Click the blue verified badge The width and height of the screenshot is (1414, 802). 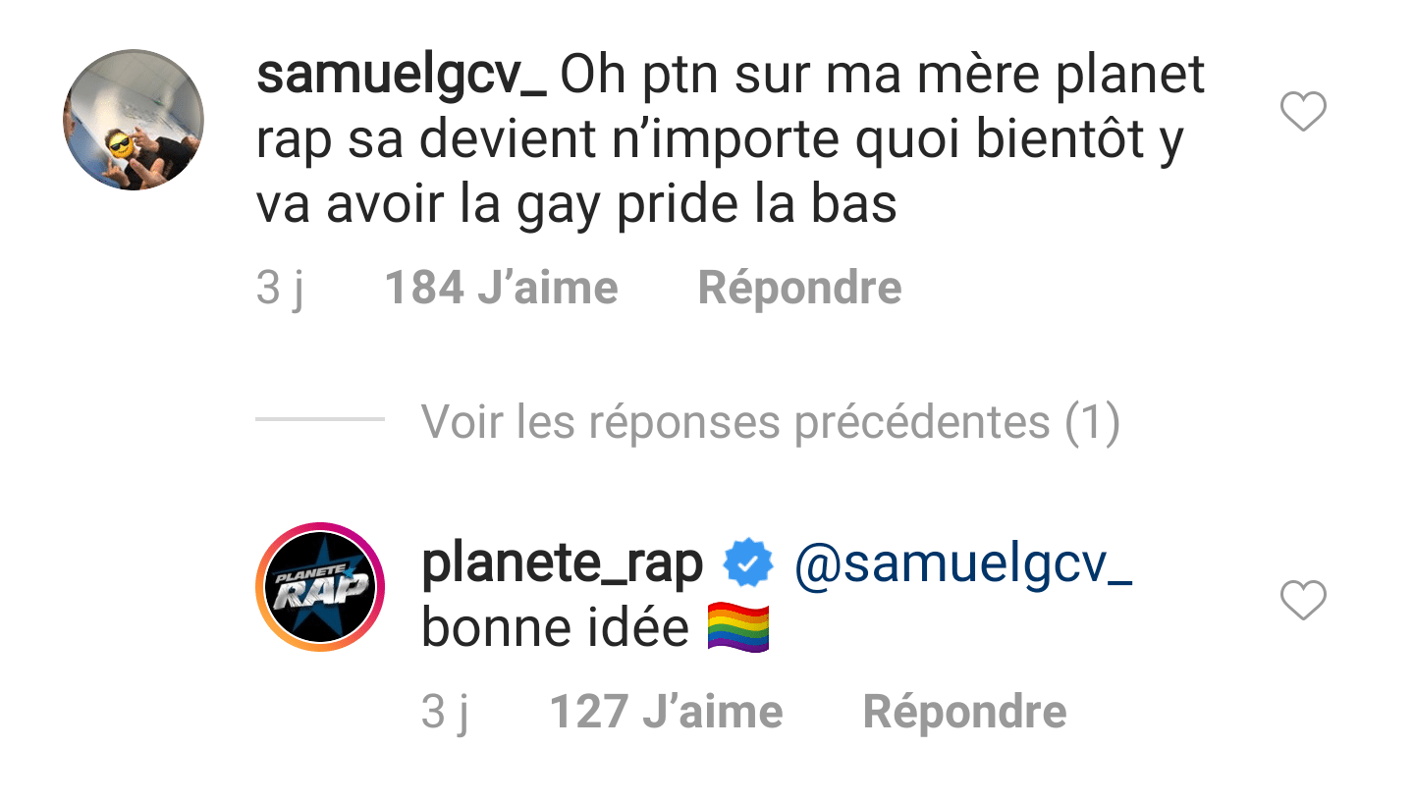tap(748, 564)
